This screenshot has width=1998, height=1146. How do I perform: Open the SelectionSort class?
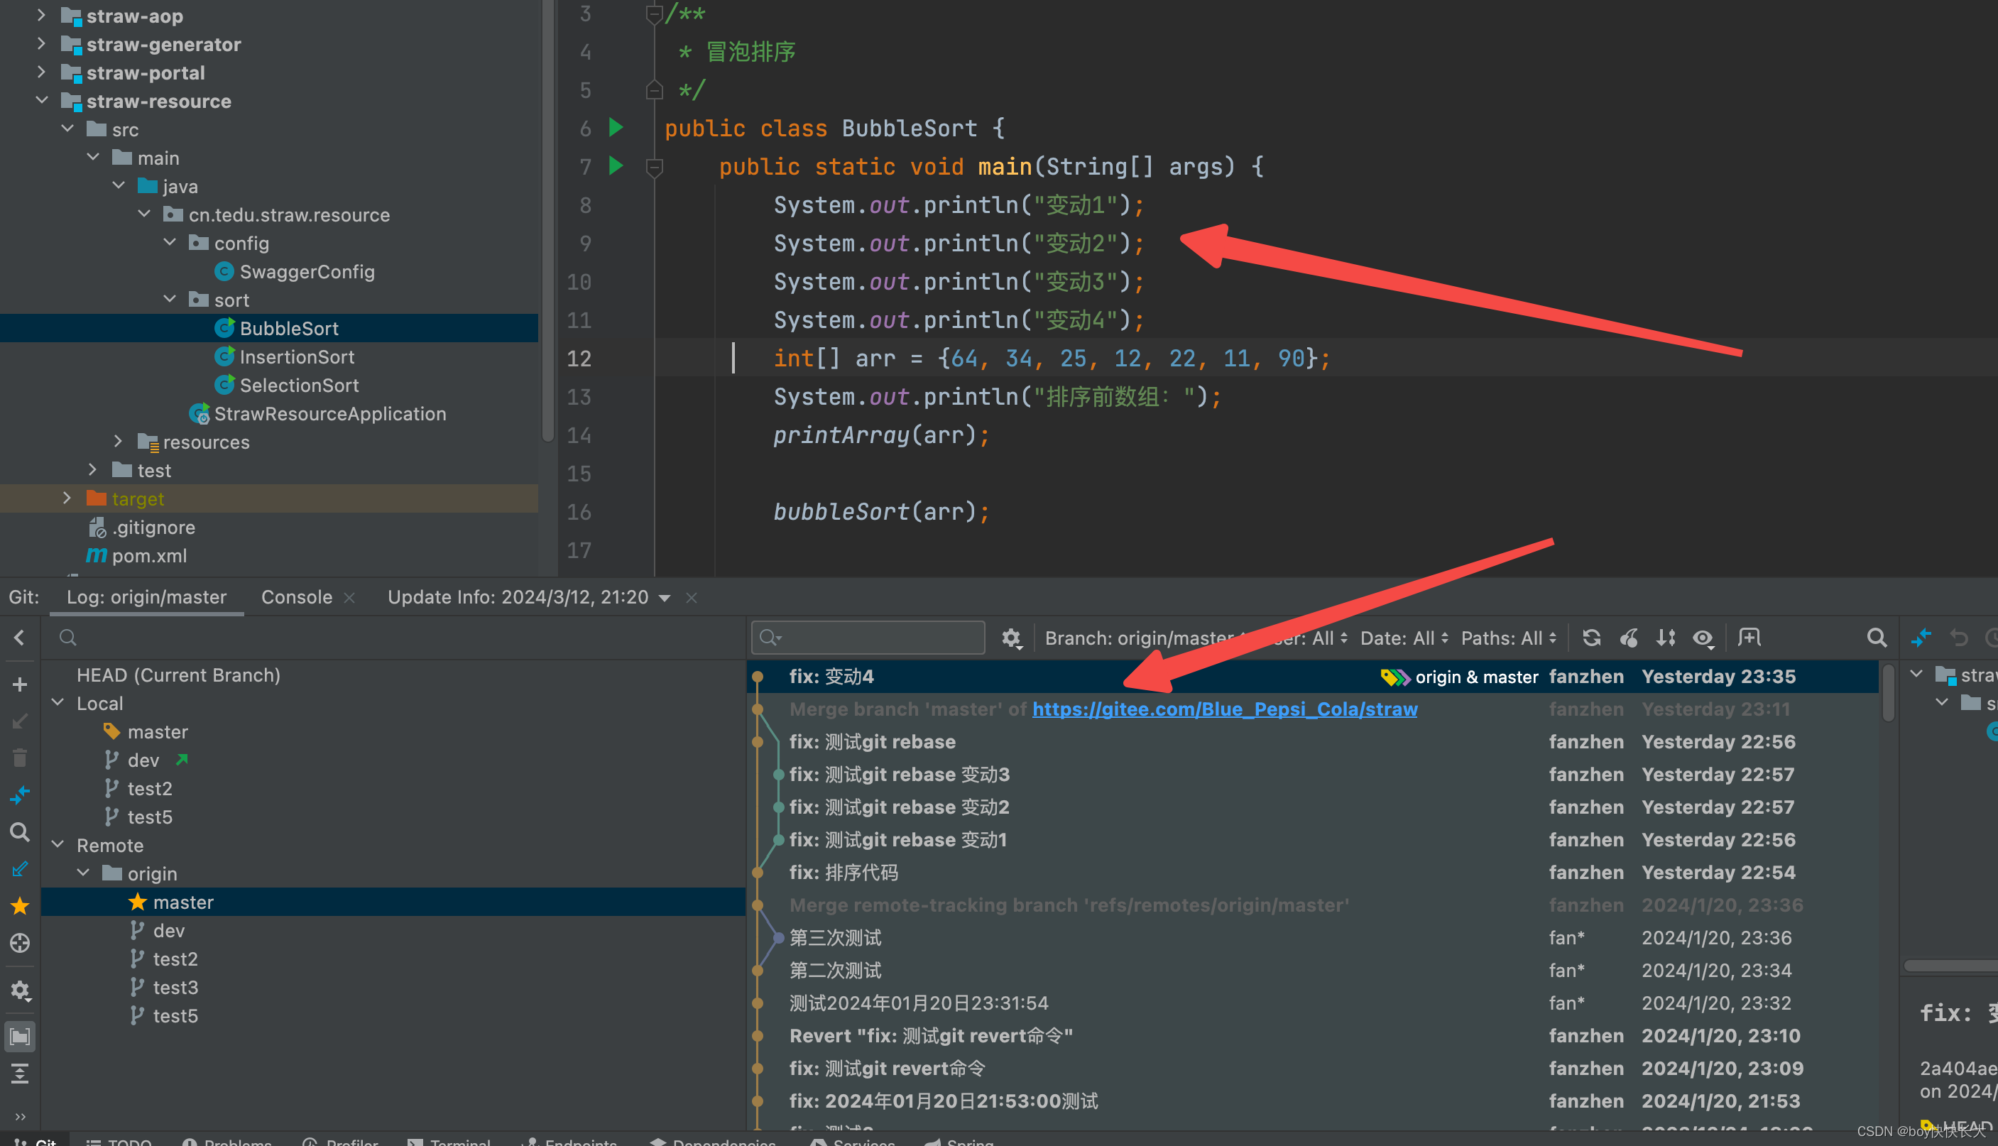(299, 385)
